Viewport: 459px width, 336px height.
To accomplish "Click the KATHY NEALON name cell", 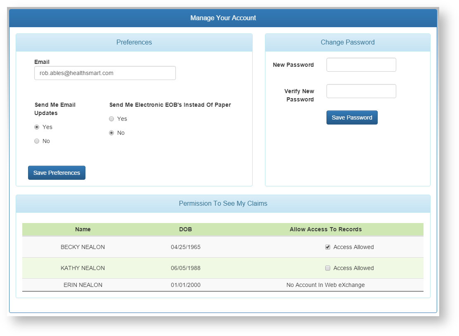I will pyautogui.click(x=83, y=268).
